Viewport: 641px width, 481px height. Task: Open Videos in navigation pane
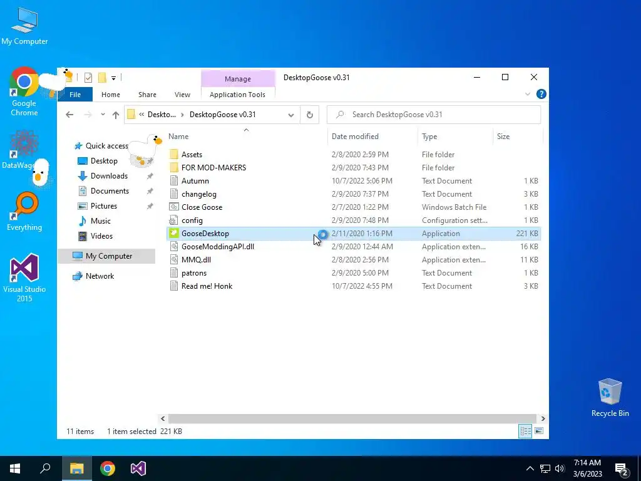click(101, 236)
